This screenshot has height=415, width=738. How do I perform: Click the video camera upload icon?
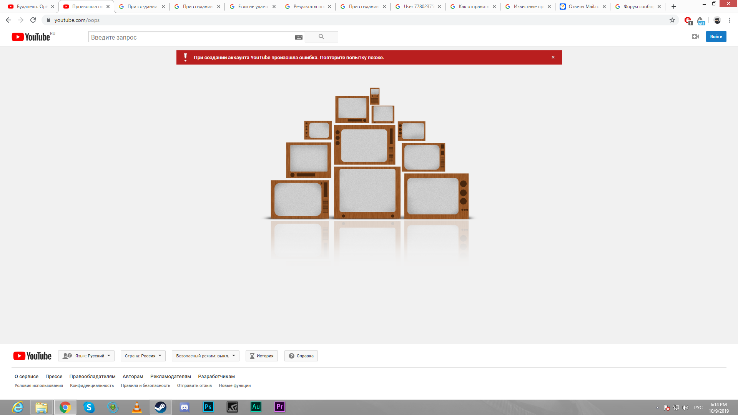[695, 37]
